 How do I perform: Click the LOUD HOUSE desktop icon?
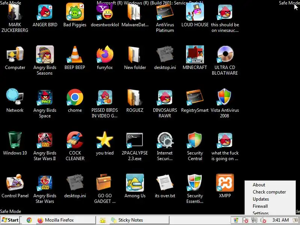pos(195,12)
